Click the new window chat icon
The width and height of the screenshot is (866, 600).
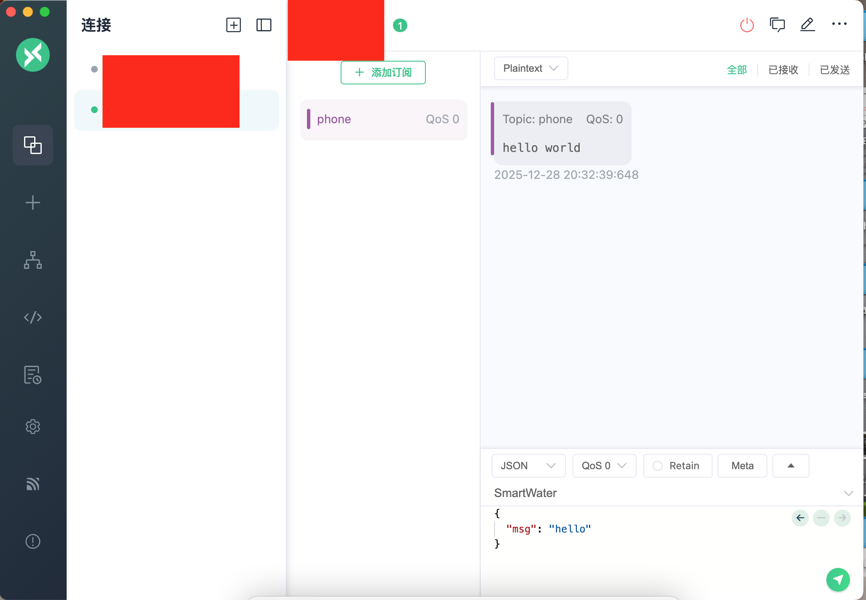point(777,25)
